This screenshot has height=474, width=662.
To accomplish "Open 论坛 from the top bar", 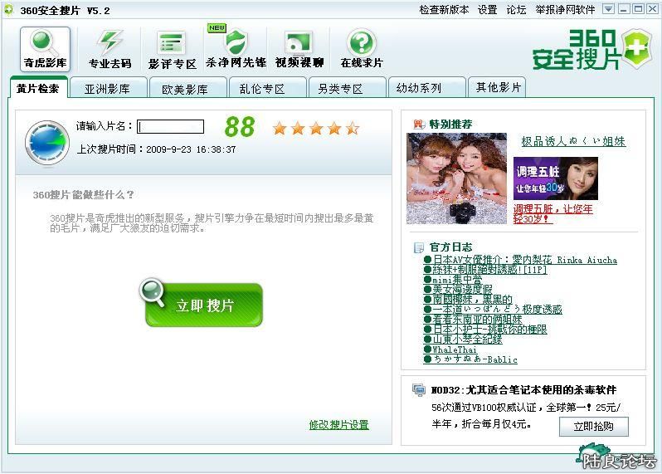I will pyautogui.click(x=516, y=10).
